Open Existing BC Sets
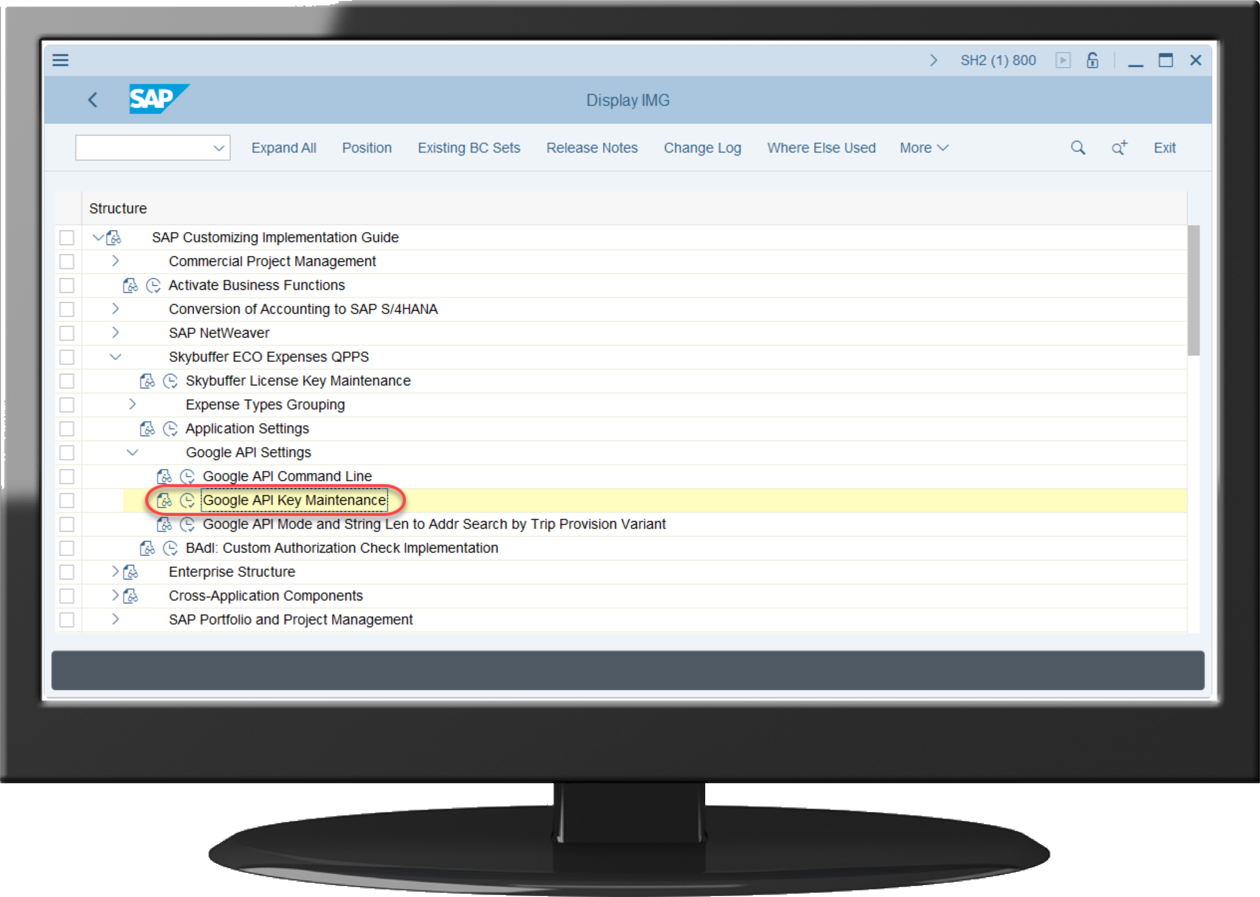This screenshot has height=897, width=1260. coord(469,148)
